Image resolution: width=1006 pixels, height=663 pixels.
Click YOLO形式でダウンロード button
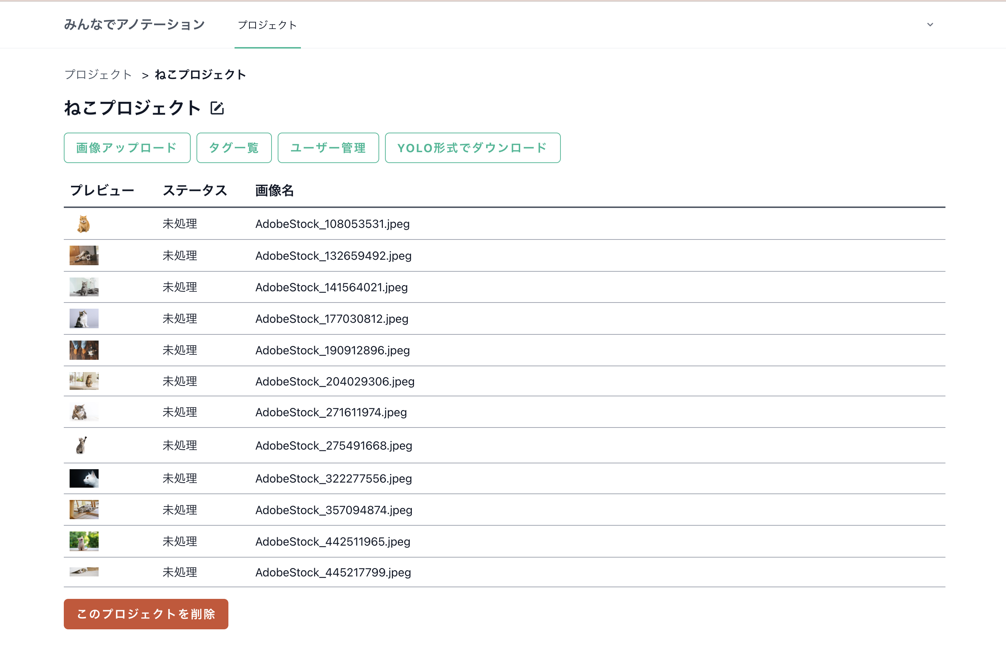[x=472, y=147]
